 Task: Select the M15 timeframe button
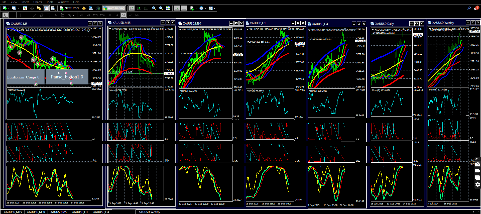pos(95,15)
